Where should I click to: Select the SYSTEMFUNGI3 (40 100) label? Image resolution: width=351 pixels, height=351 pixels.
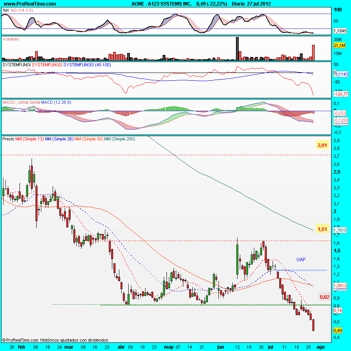pos(87,65)
